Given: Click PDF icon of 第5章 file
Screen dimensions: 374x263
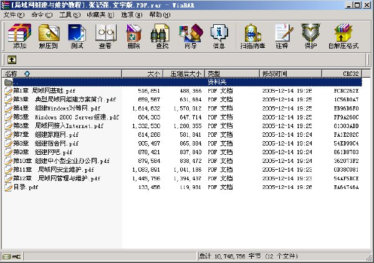Looking at the screenshot, I should (x=8, y=117).
